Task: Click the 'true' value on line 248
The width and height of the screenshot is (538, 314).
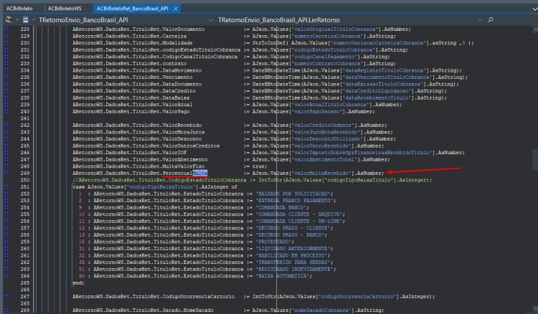Action: tap(260, 166)
